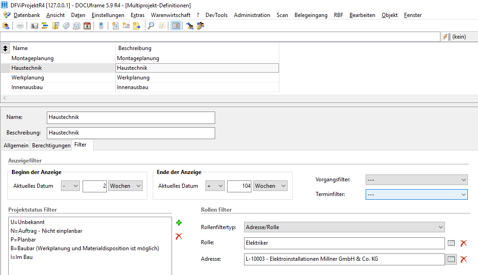This screenshot has height=275, width=478.
Task: Open role selection list icon
Action: click(x=451, y=243)
